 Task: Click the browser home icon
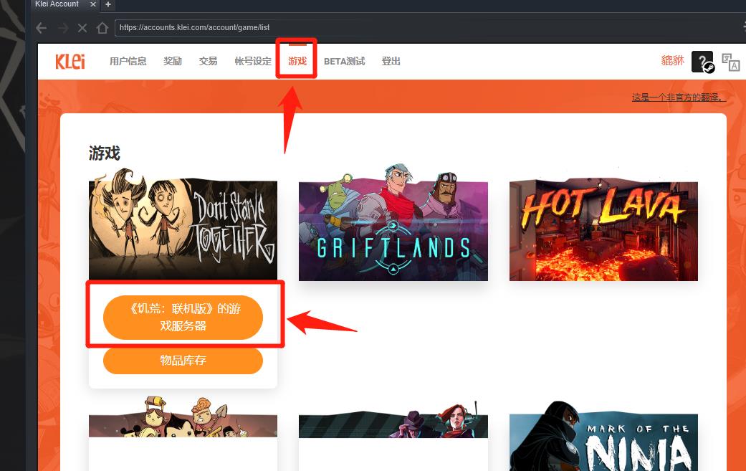(x=102, y=28)
